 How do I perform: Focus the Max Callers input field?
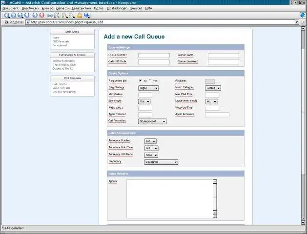click(x=145, y=95)
